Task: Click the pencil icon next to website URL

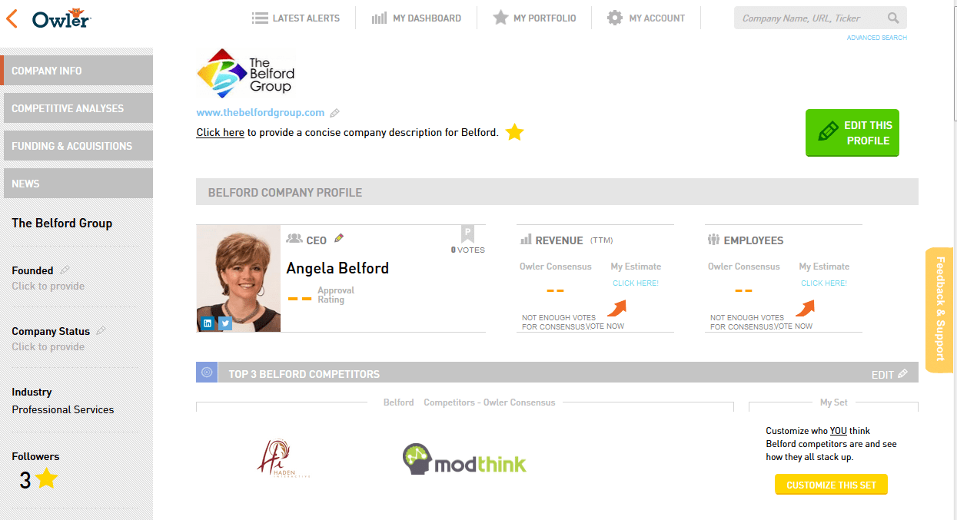Action: coord(334,113)
